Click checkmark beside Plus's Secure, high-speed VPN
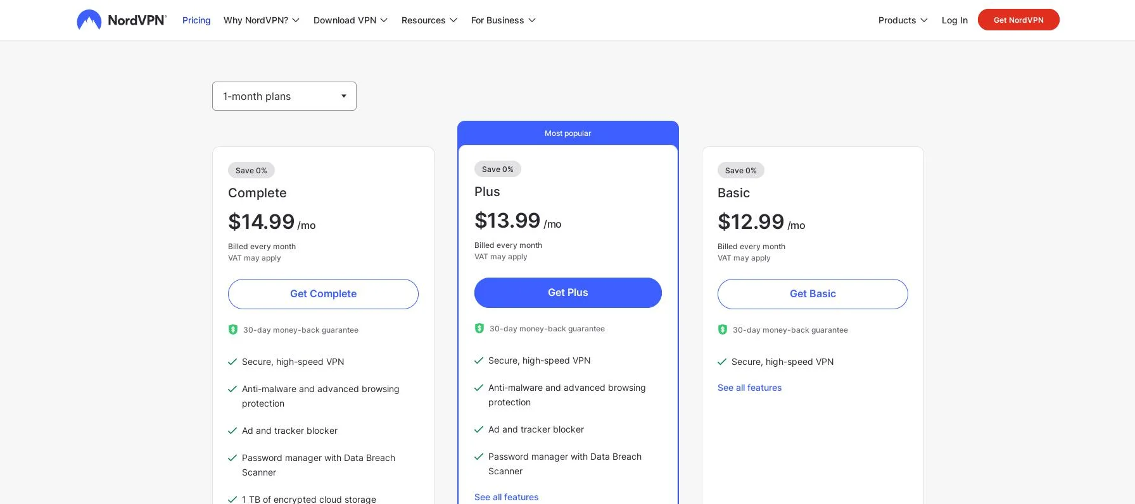Viewport: 1135px width, 504px height. 479,360
